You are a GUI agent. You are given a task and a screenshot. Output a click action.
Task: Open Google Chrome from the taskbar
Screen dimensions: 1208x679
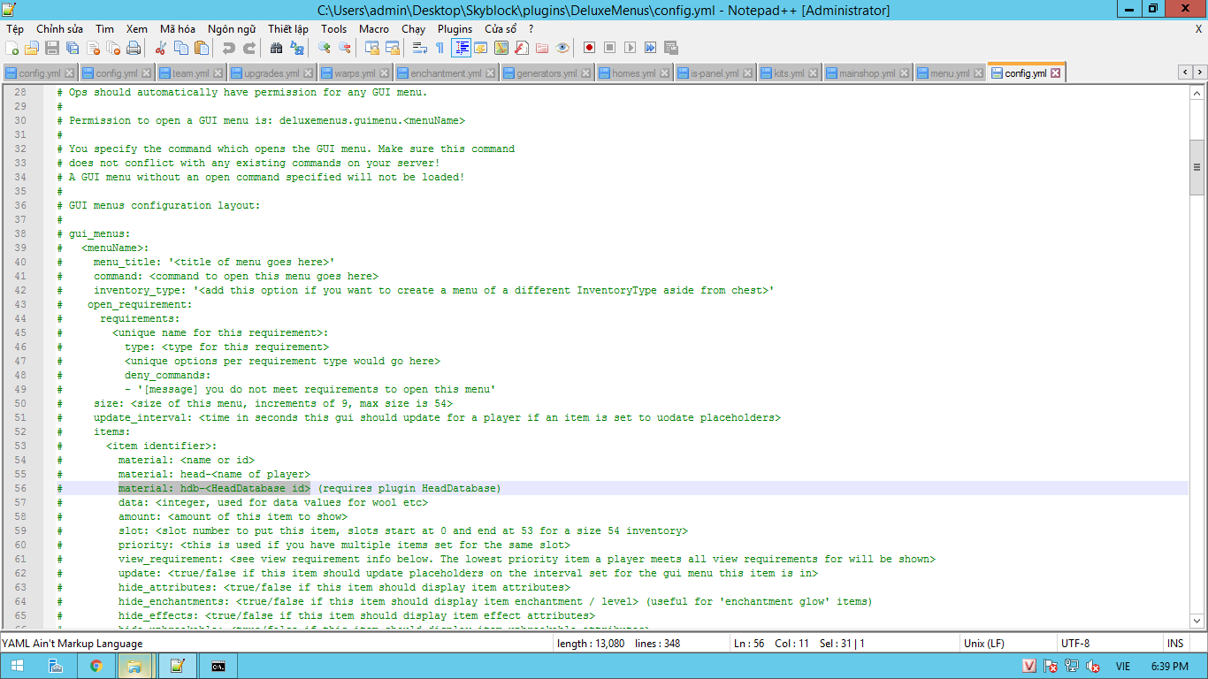point(96,666)
